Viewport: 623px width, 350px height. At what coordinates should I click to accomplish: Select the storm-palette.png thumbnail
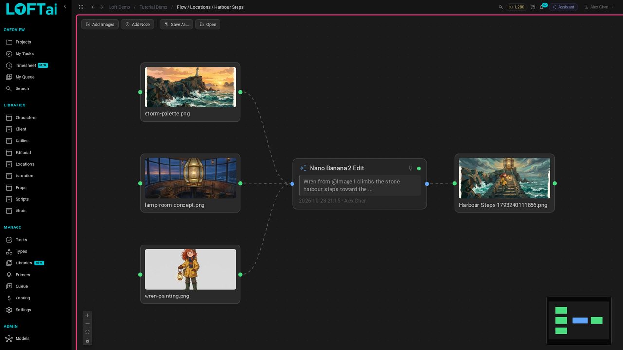click(190, 87)
